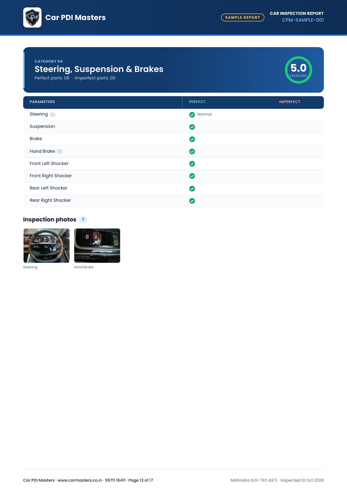Click the Rear Left Shocker label
The image size is (347, 491).
pos(48,188)
